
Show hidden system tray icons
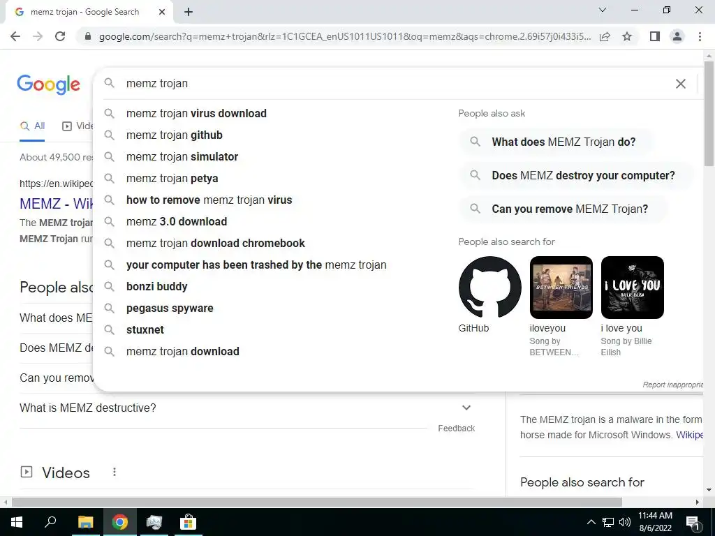click(x=591, y=522)
